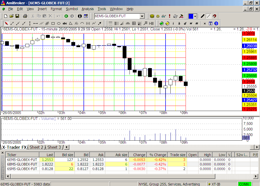The width and height of the screenshot is (260, 186).
Task: Switch to the Sheet 3 tab
Action: 54,147
